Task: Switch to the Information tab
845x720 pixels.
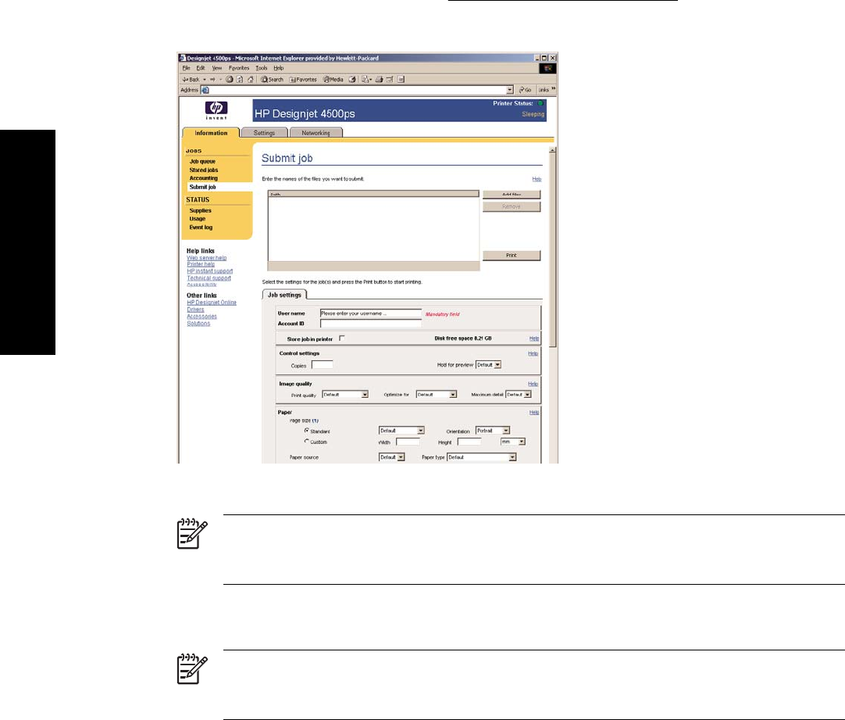Action: [x=211, y=133]
